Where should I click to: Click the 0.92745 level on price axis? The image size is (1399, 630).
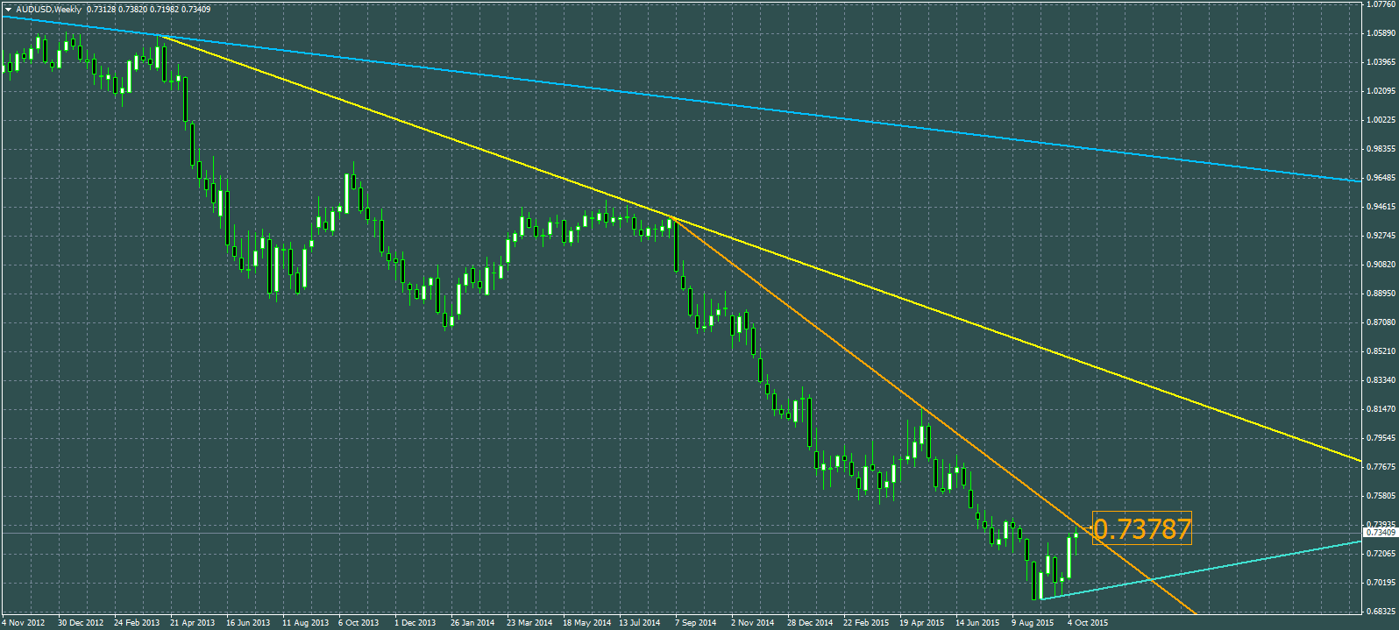1381,236
